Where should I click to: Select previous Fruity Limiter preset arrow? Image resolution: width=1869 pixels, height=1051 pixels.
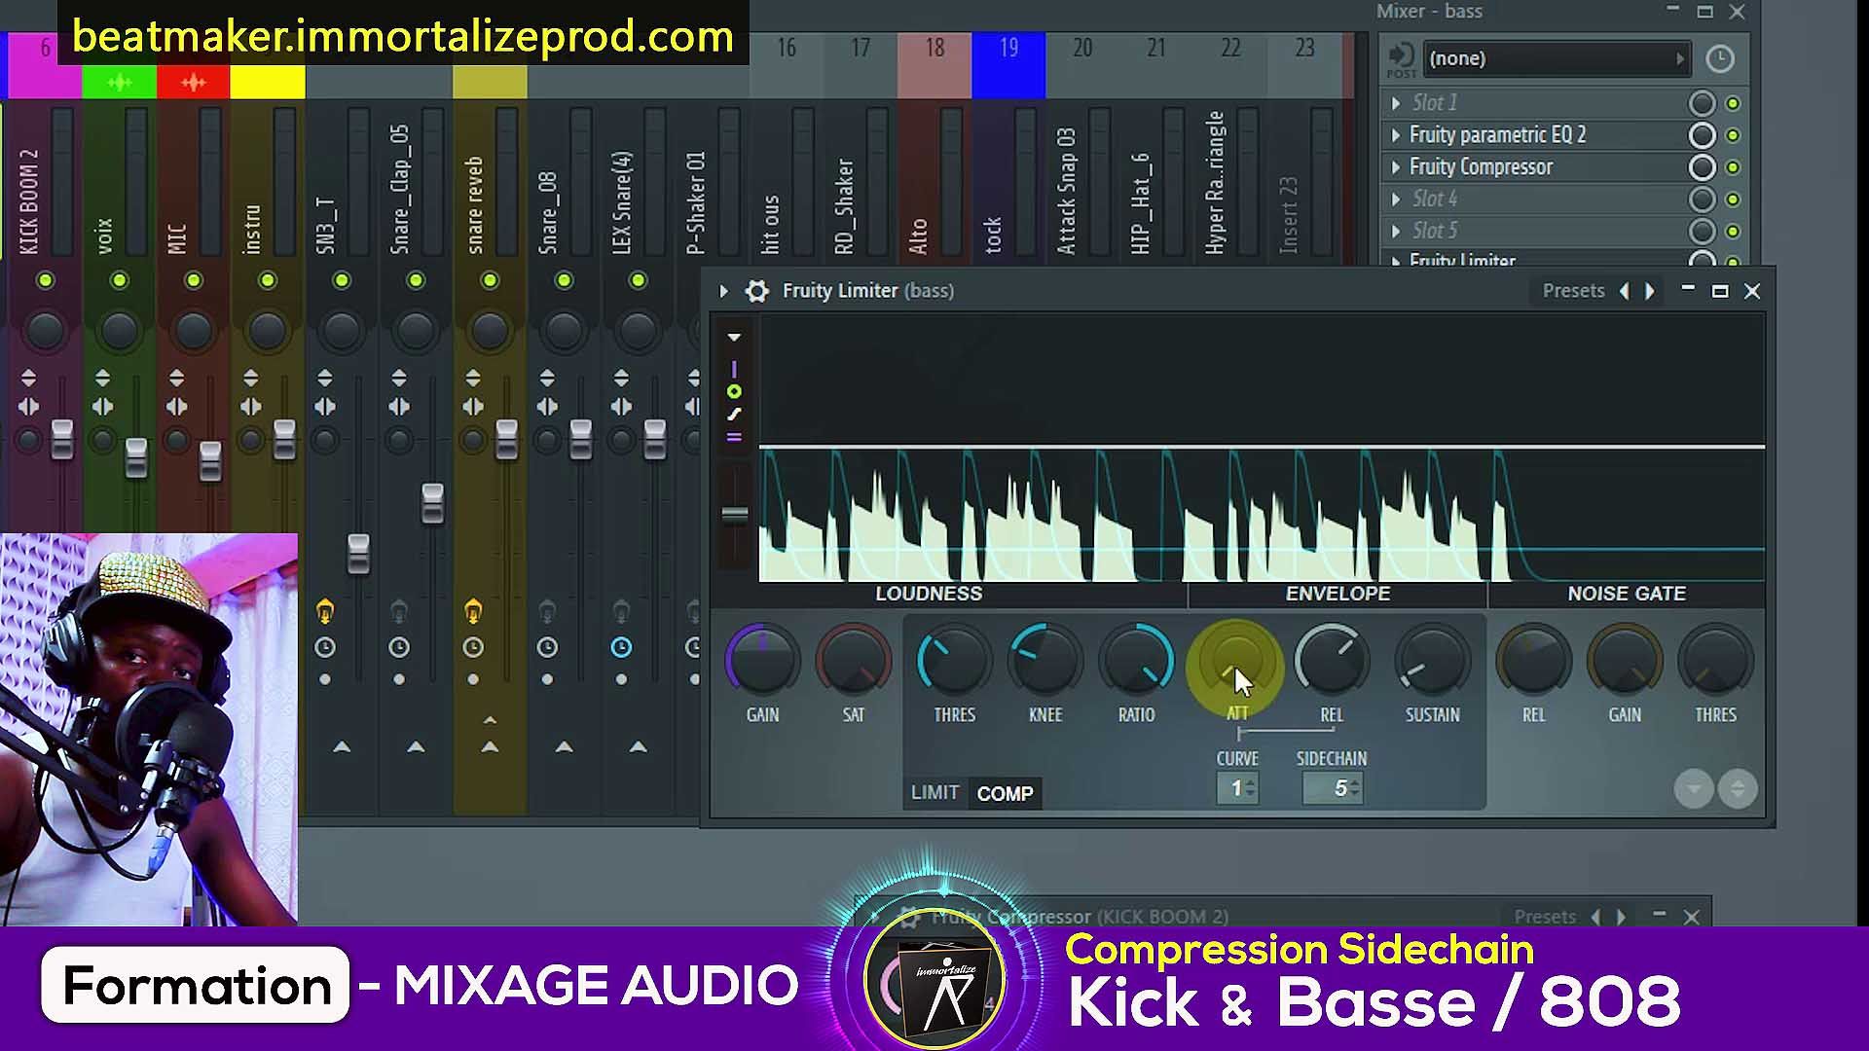[x=1624, y=291]
